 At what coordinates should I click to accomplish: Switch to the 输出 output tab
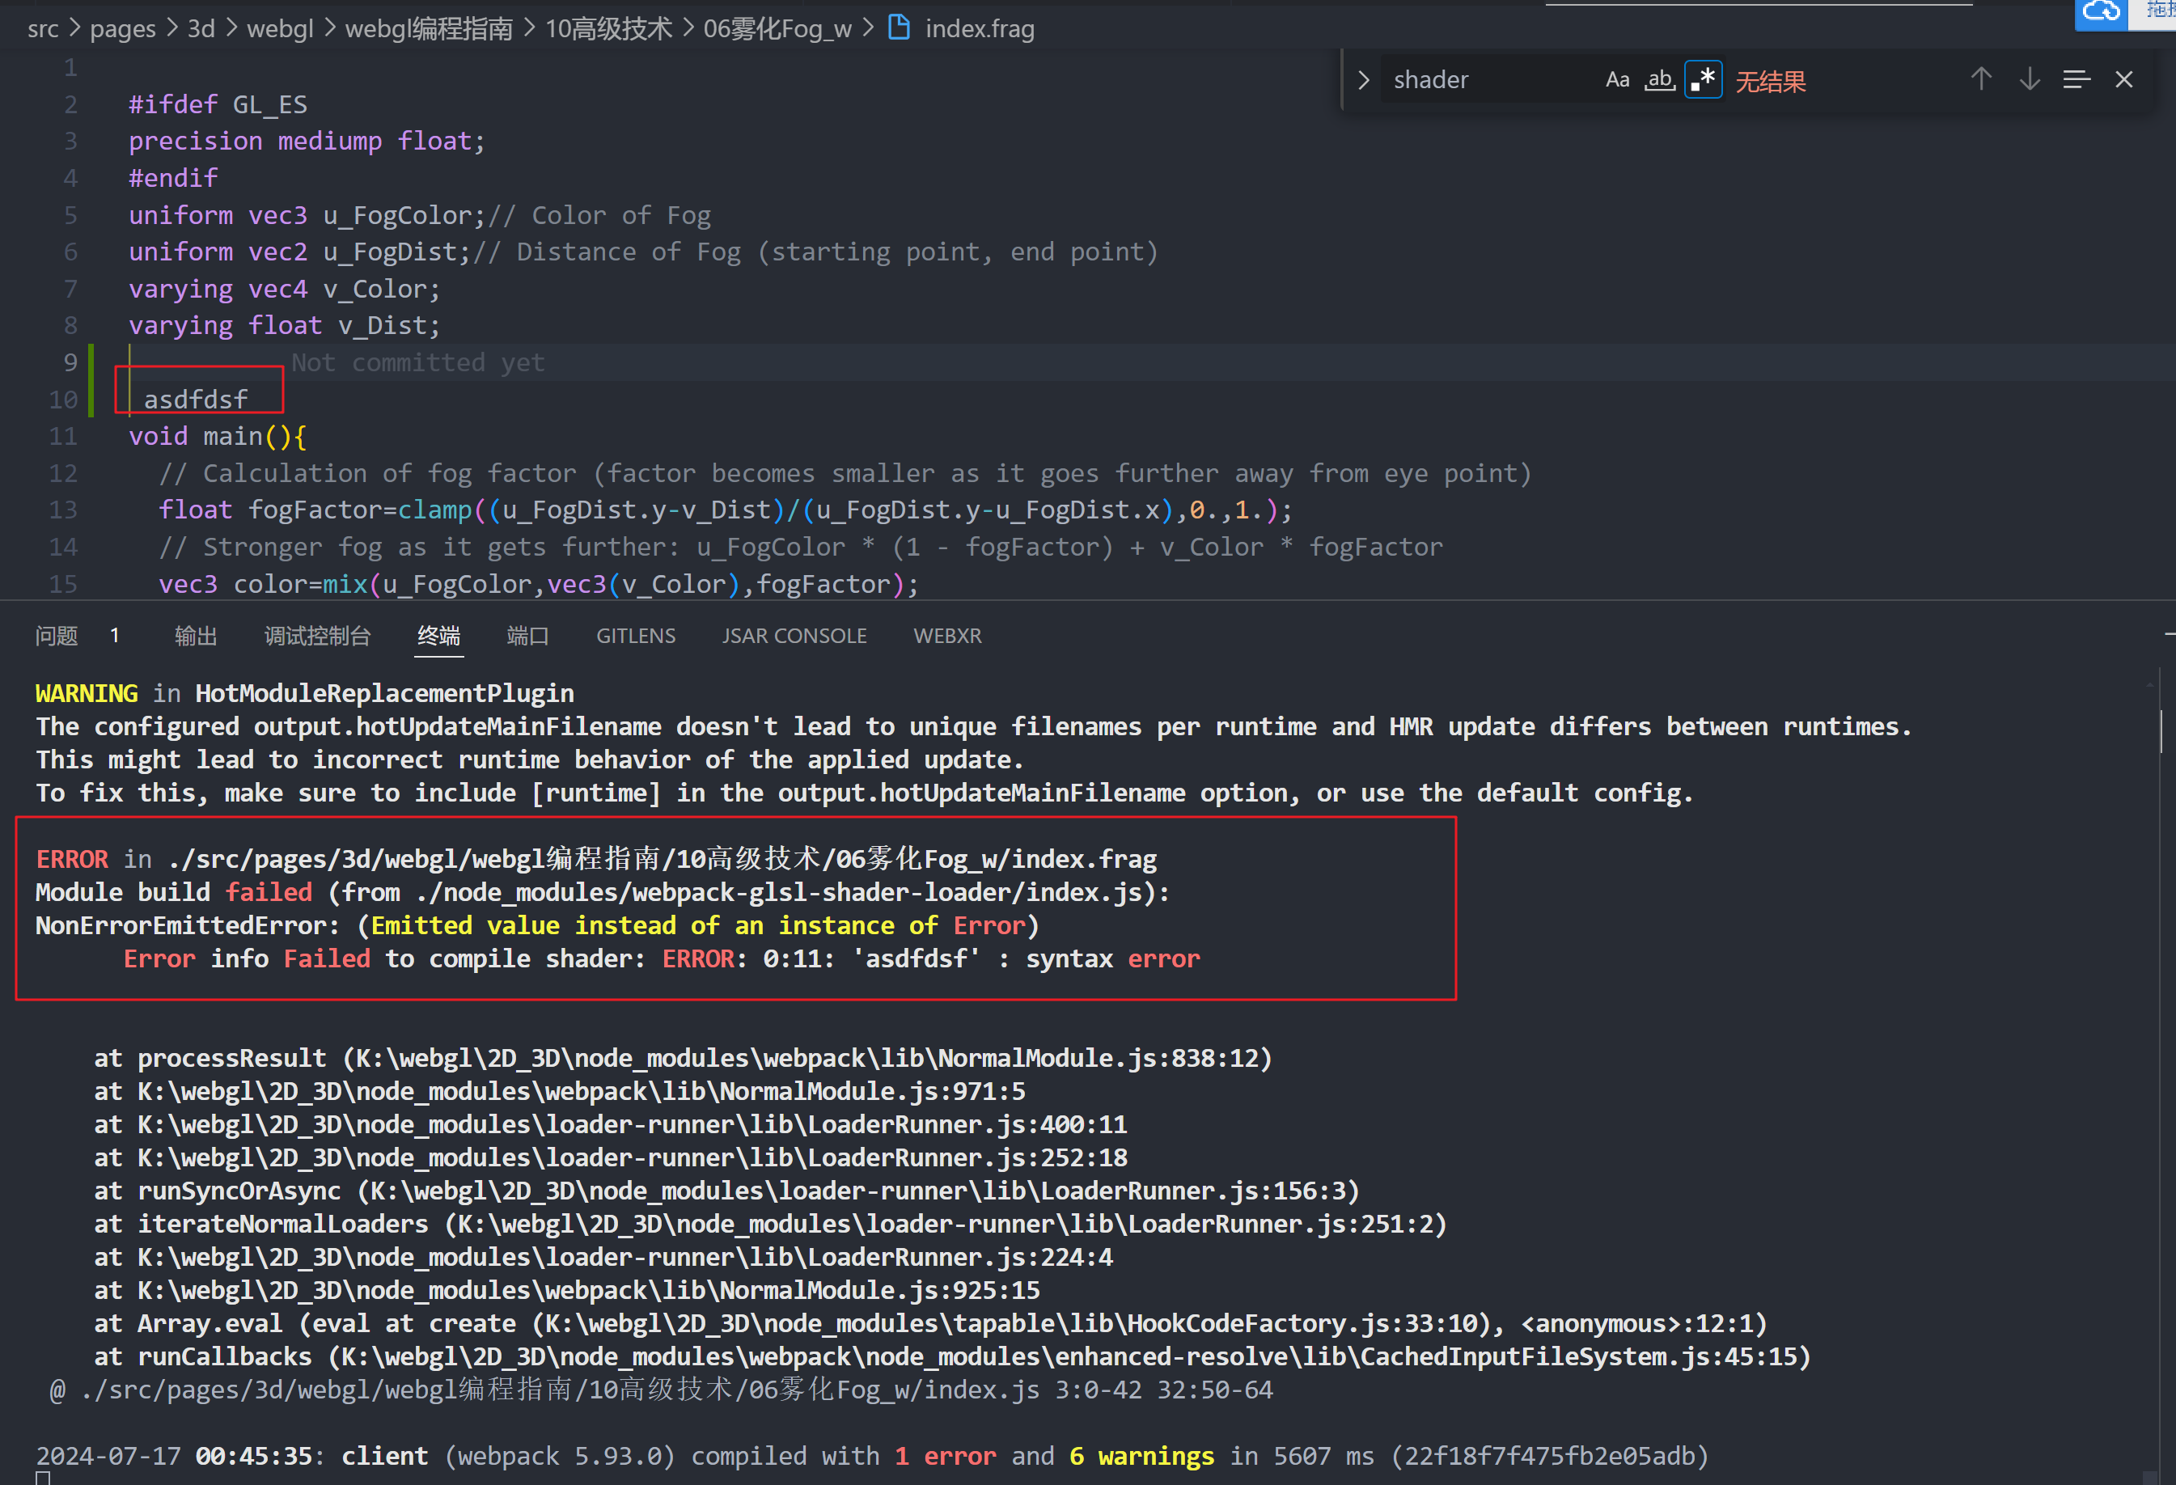[196, 636]
